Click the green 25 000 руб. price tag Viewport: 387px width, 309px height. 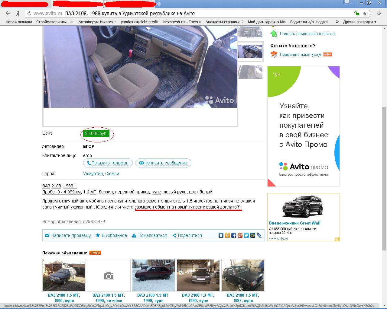pos(96,133)
